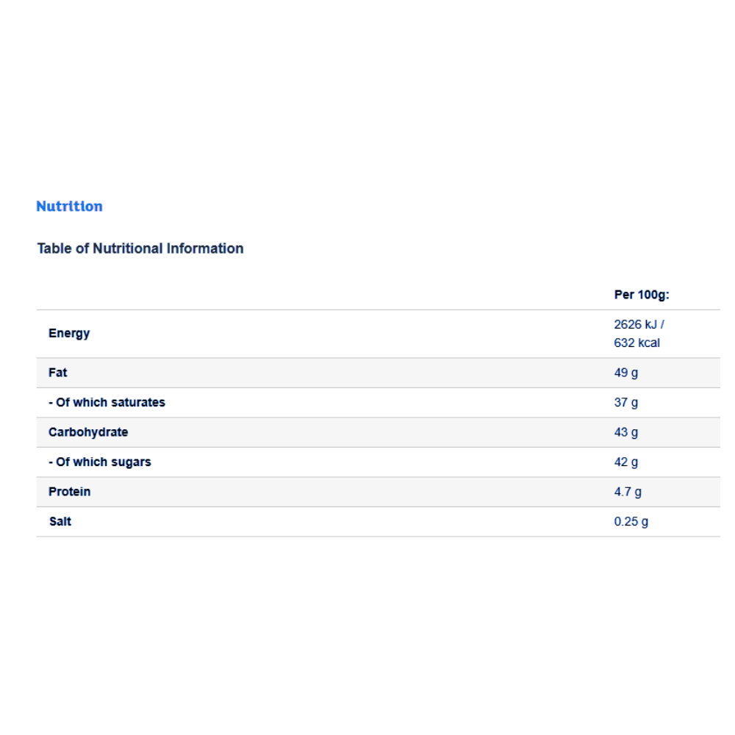Click the blue Nutrition heading
Viewport: 735px width, 735px height.
pyautogui.click(x=69, y=207)
